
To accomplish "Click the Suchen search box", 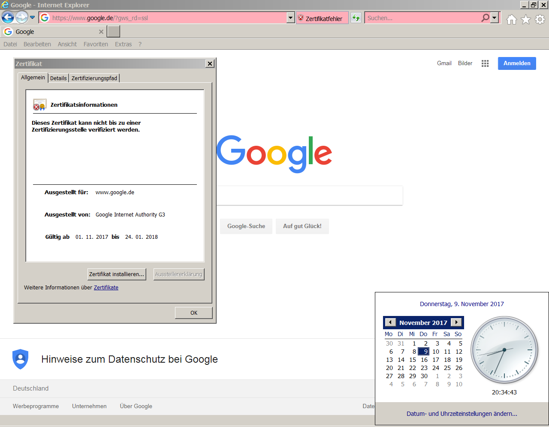I will [x=422, y=18].
